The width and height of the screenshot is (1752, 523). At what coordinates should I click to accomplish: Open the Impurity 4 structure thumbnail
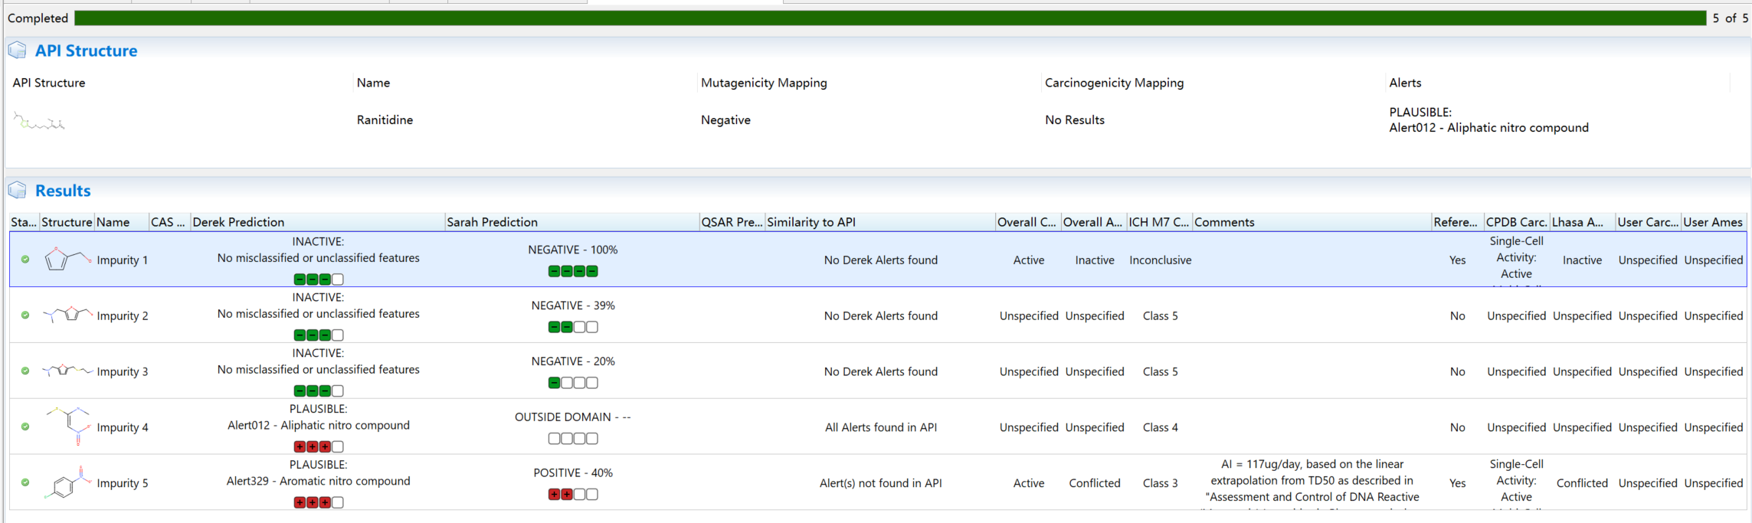67,426
